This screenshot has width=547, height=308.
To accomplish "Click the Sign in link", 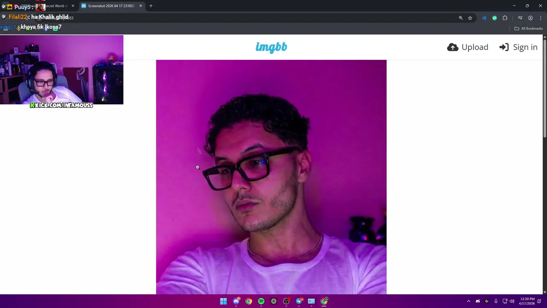I will click(518, 47).
